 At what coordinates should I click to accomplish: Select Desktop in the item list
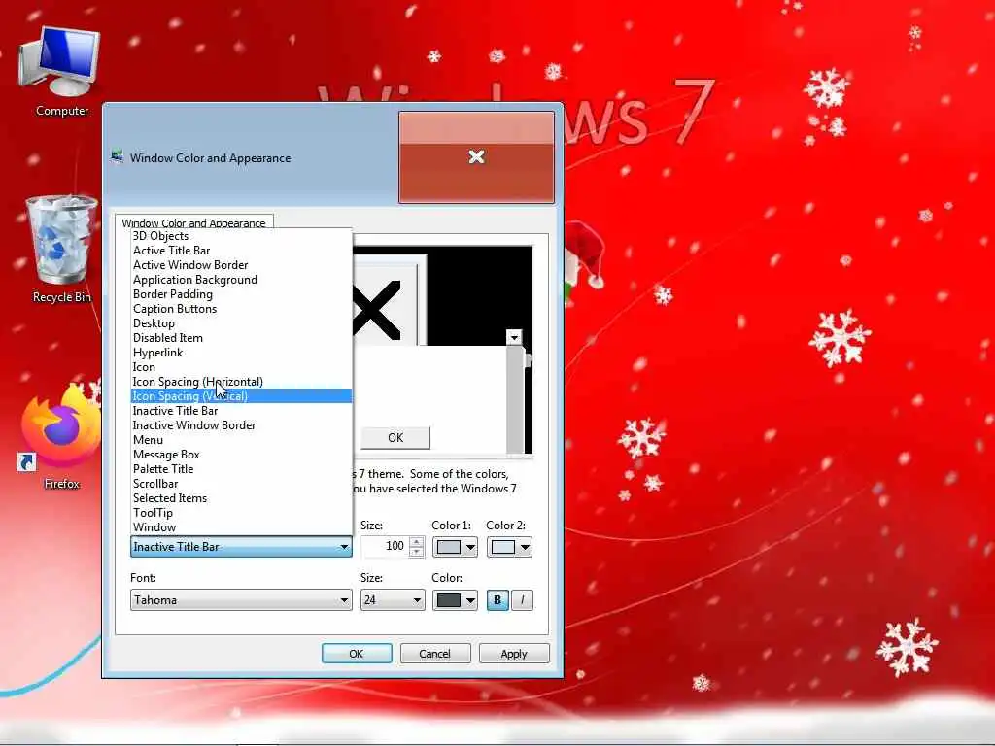[241, 323]
